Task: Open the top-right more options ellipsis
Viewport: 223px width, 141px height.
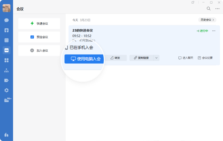Action: click(x=217, y=9)
